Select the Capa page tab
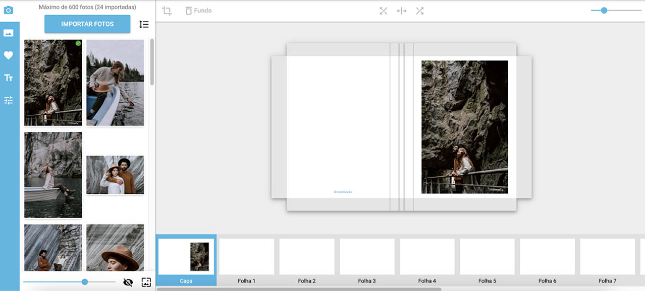Viewport: 645px width, 291px height. [186, 260]
